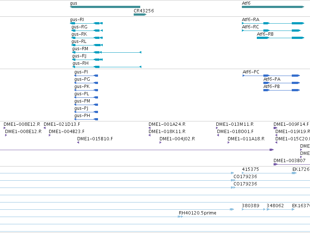Click the gus-RK transcript glyph
This screenshot has width=310, height=233.
[87, 38]
